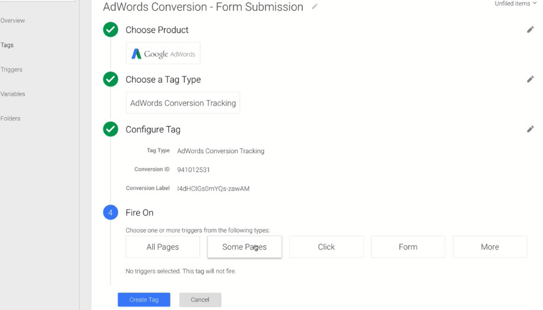Select the Click trigger type
Screen dimensions: 543x310
(326, 247)
